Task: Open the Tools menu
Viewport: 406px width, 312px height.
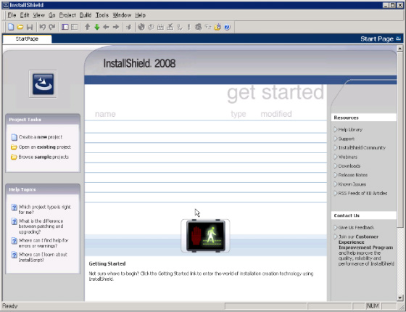Action: coord(102,15)
